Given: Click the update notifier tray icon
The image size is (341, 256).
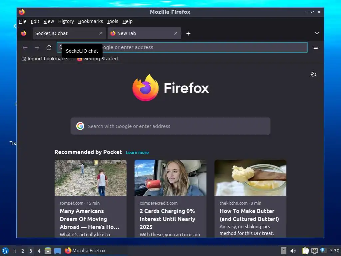Looking at the screenshot, I should [323, 251].
